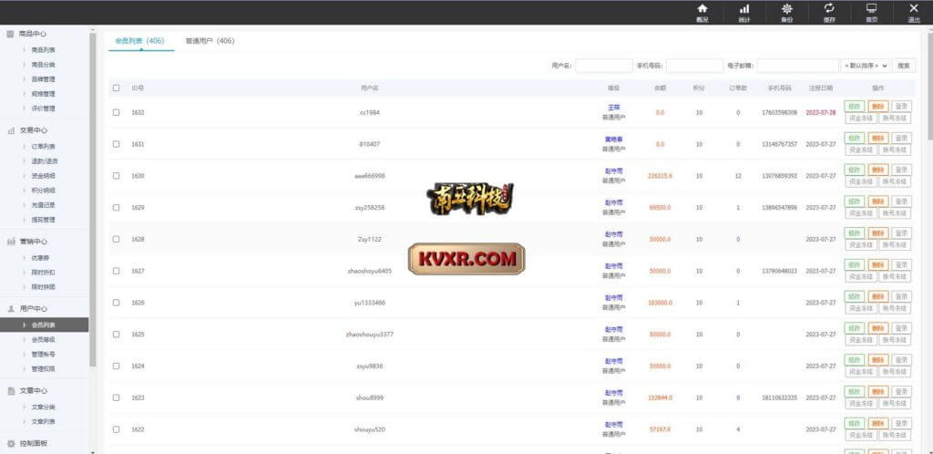933x454 pixels.
Task: Open 提现管理 in the sidebar
Action: [x=44, y=220]
